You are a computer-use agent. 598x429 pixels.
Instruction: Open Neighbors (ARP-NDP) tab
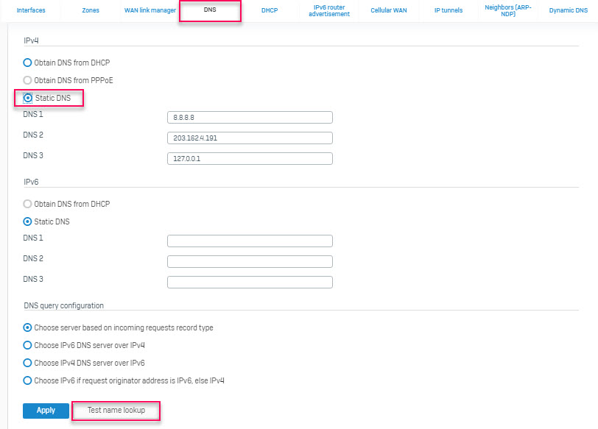[x=508, y=10]
